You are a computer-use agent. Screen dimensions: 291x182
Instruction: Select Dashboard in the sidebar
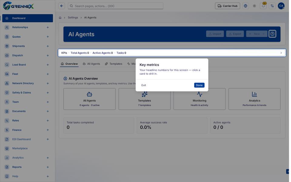[28, 18]
